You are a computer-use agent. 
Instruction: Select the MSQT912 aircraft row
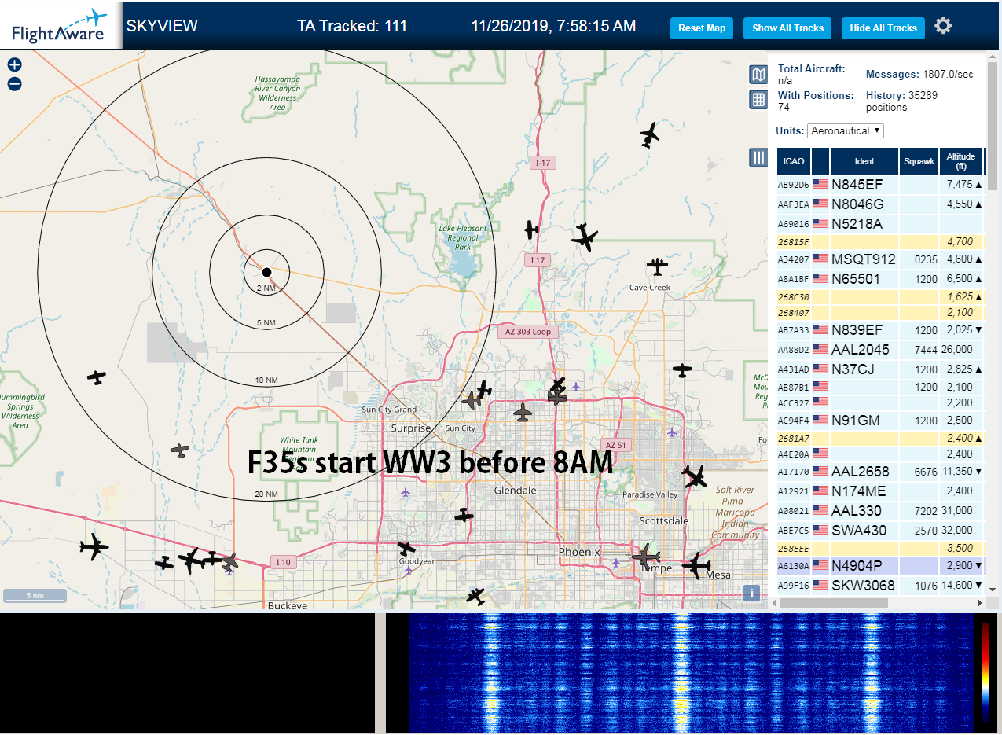coord(880,259)
